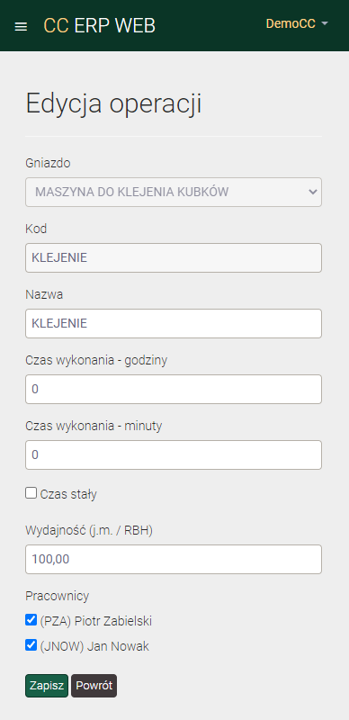Select the Czas wykonania - minuty field
349x720 pixels.
click(174, 455)
